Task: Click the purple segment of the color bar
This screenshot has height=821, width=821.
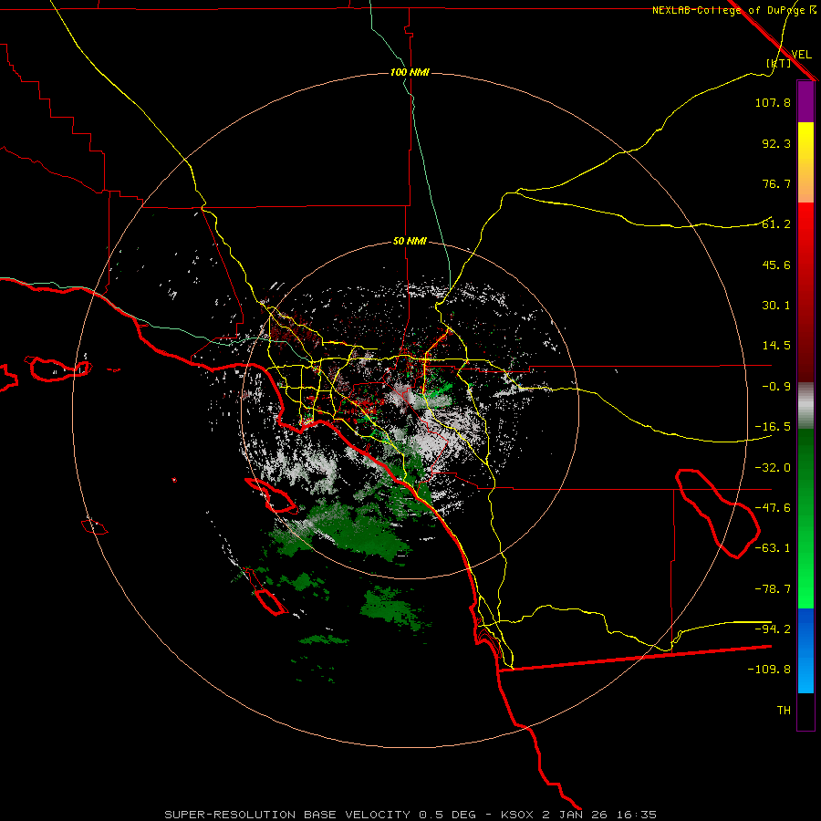Action: pos(805,101)
